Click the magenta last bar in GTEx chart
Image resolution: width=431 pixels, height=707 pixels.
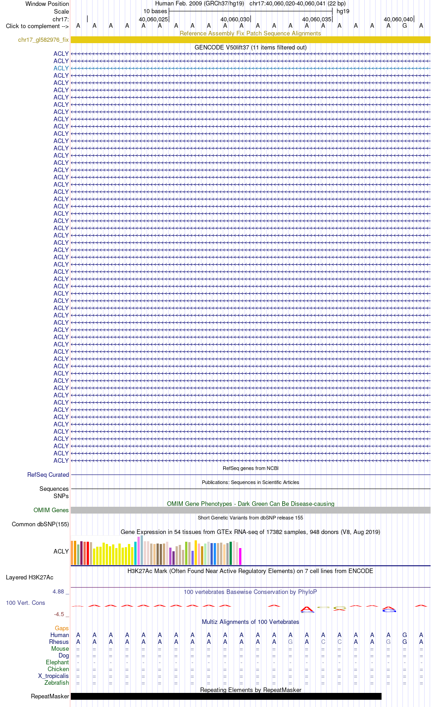point(240,556)
